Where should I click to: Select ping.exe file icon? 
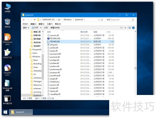[x=48, y=45]
